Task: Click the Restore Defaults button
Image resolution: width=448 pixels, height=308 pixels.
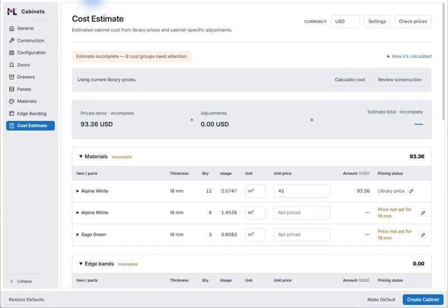Action: pos(26,300)
